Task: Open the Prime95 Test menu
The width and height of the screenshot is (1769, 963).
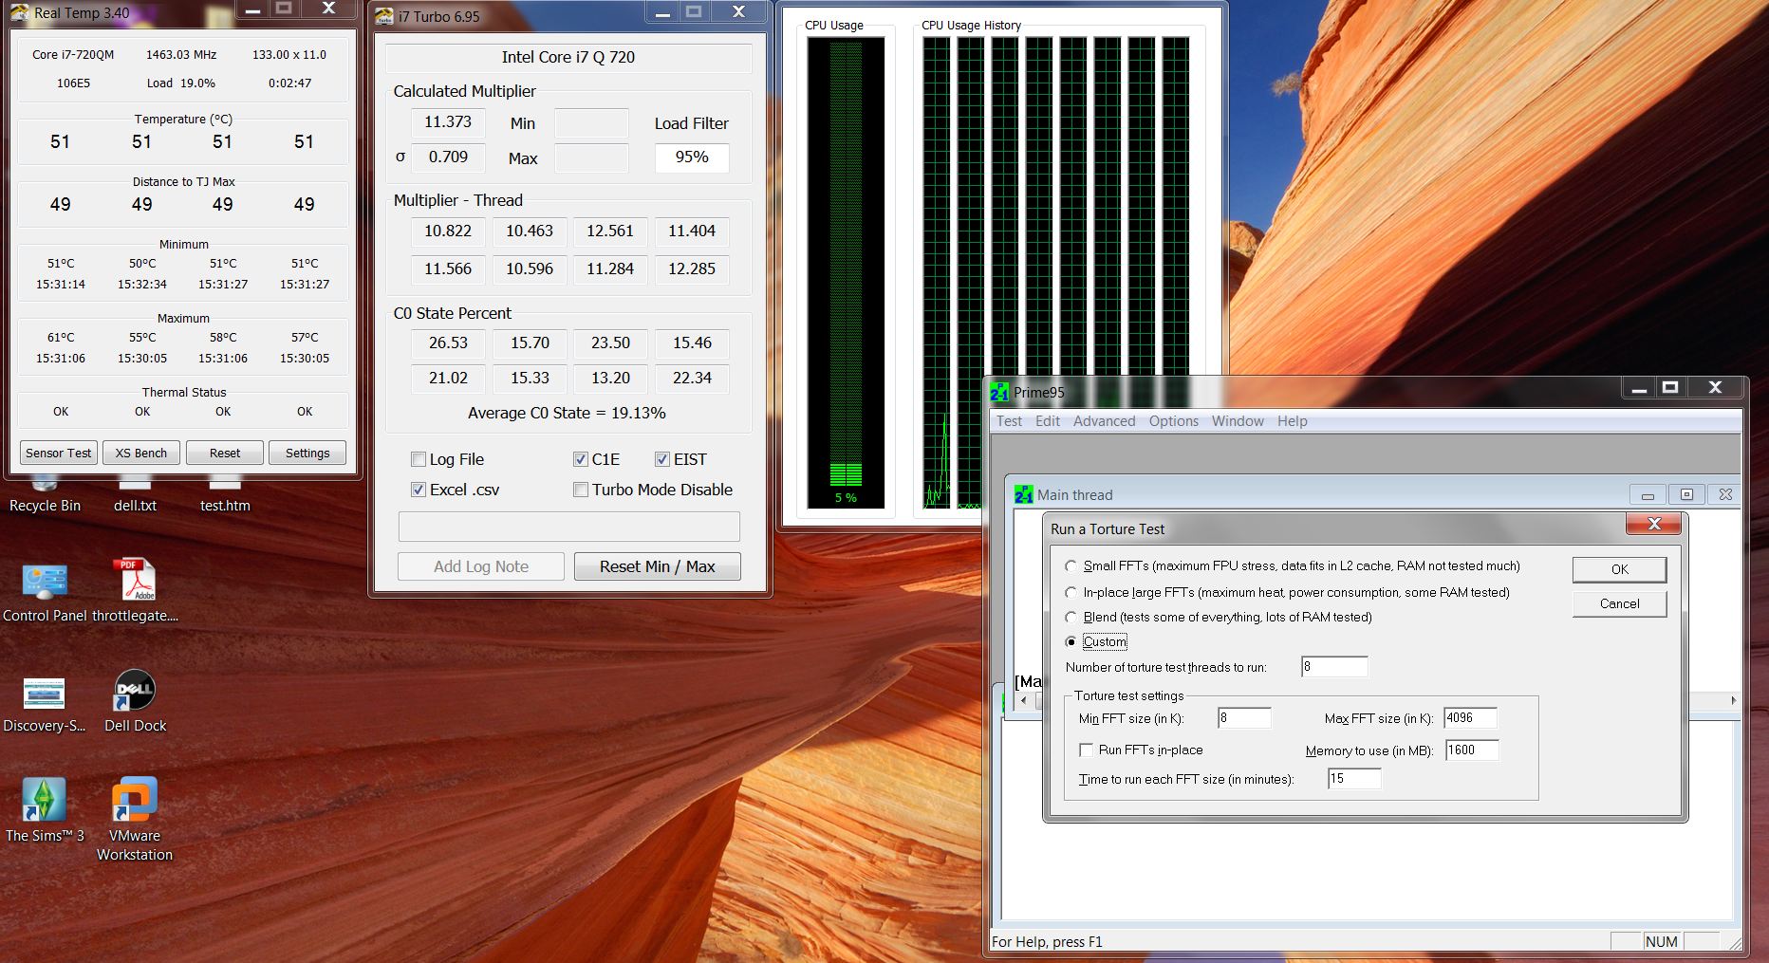Action: click(1009, 421)
